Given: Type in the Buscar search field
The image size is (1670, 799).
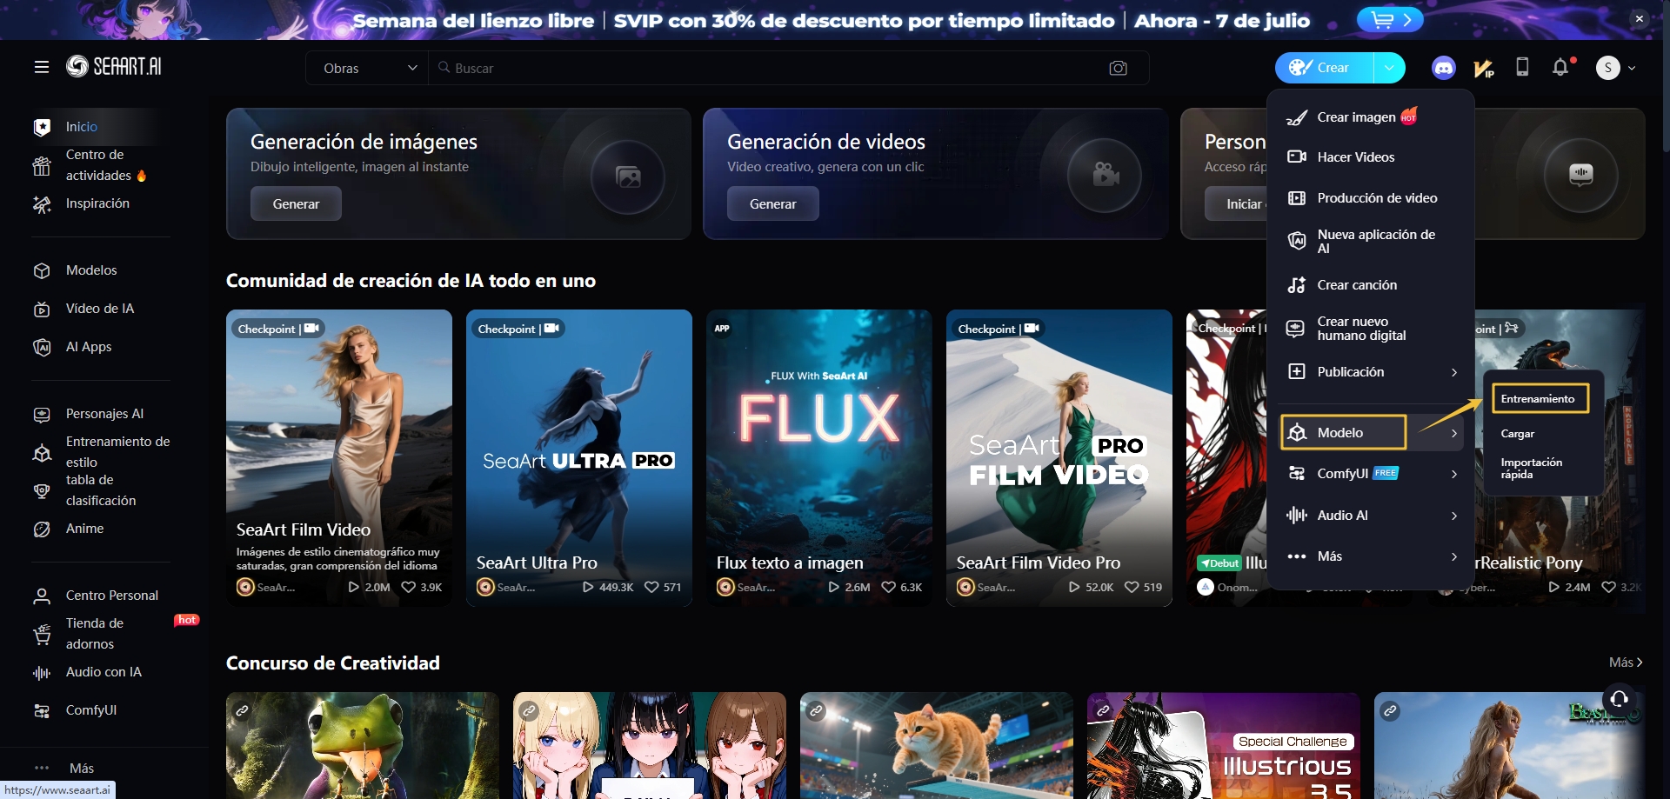Looking at the screenshot, I should (x=765, y=68).
